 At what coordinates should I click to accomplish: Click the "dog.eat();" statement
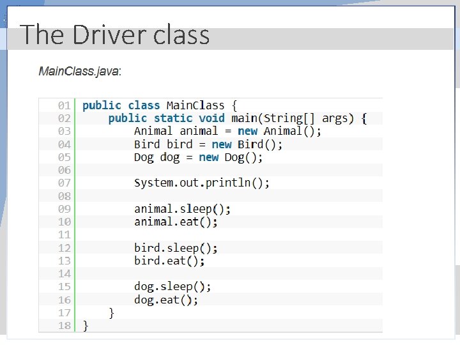[x=166, y=300]
